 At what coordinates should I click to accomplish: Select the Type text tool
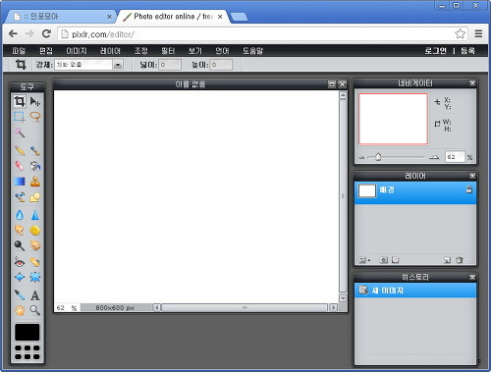tap(35, 294)
